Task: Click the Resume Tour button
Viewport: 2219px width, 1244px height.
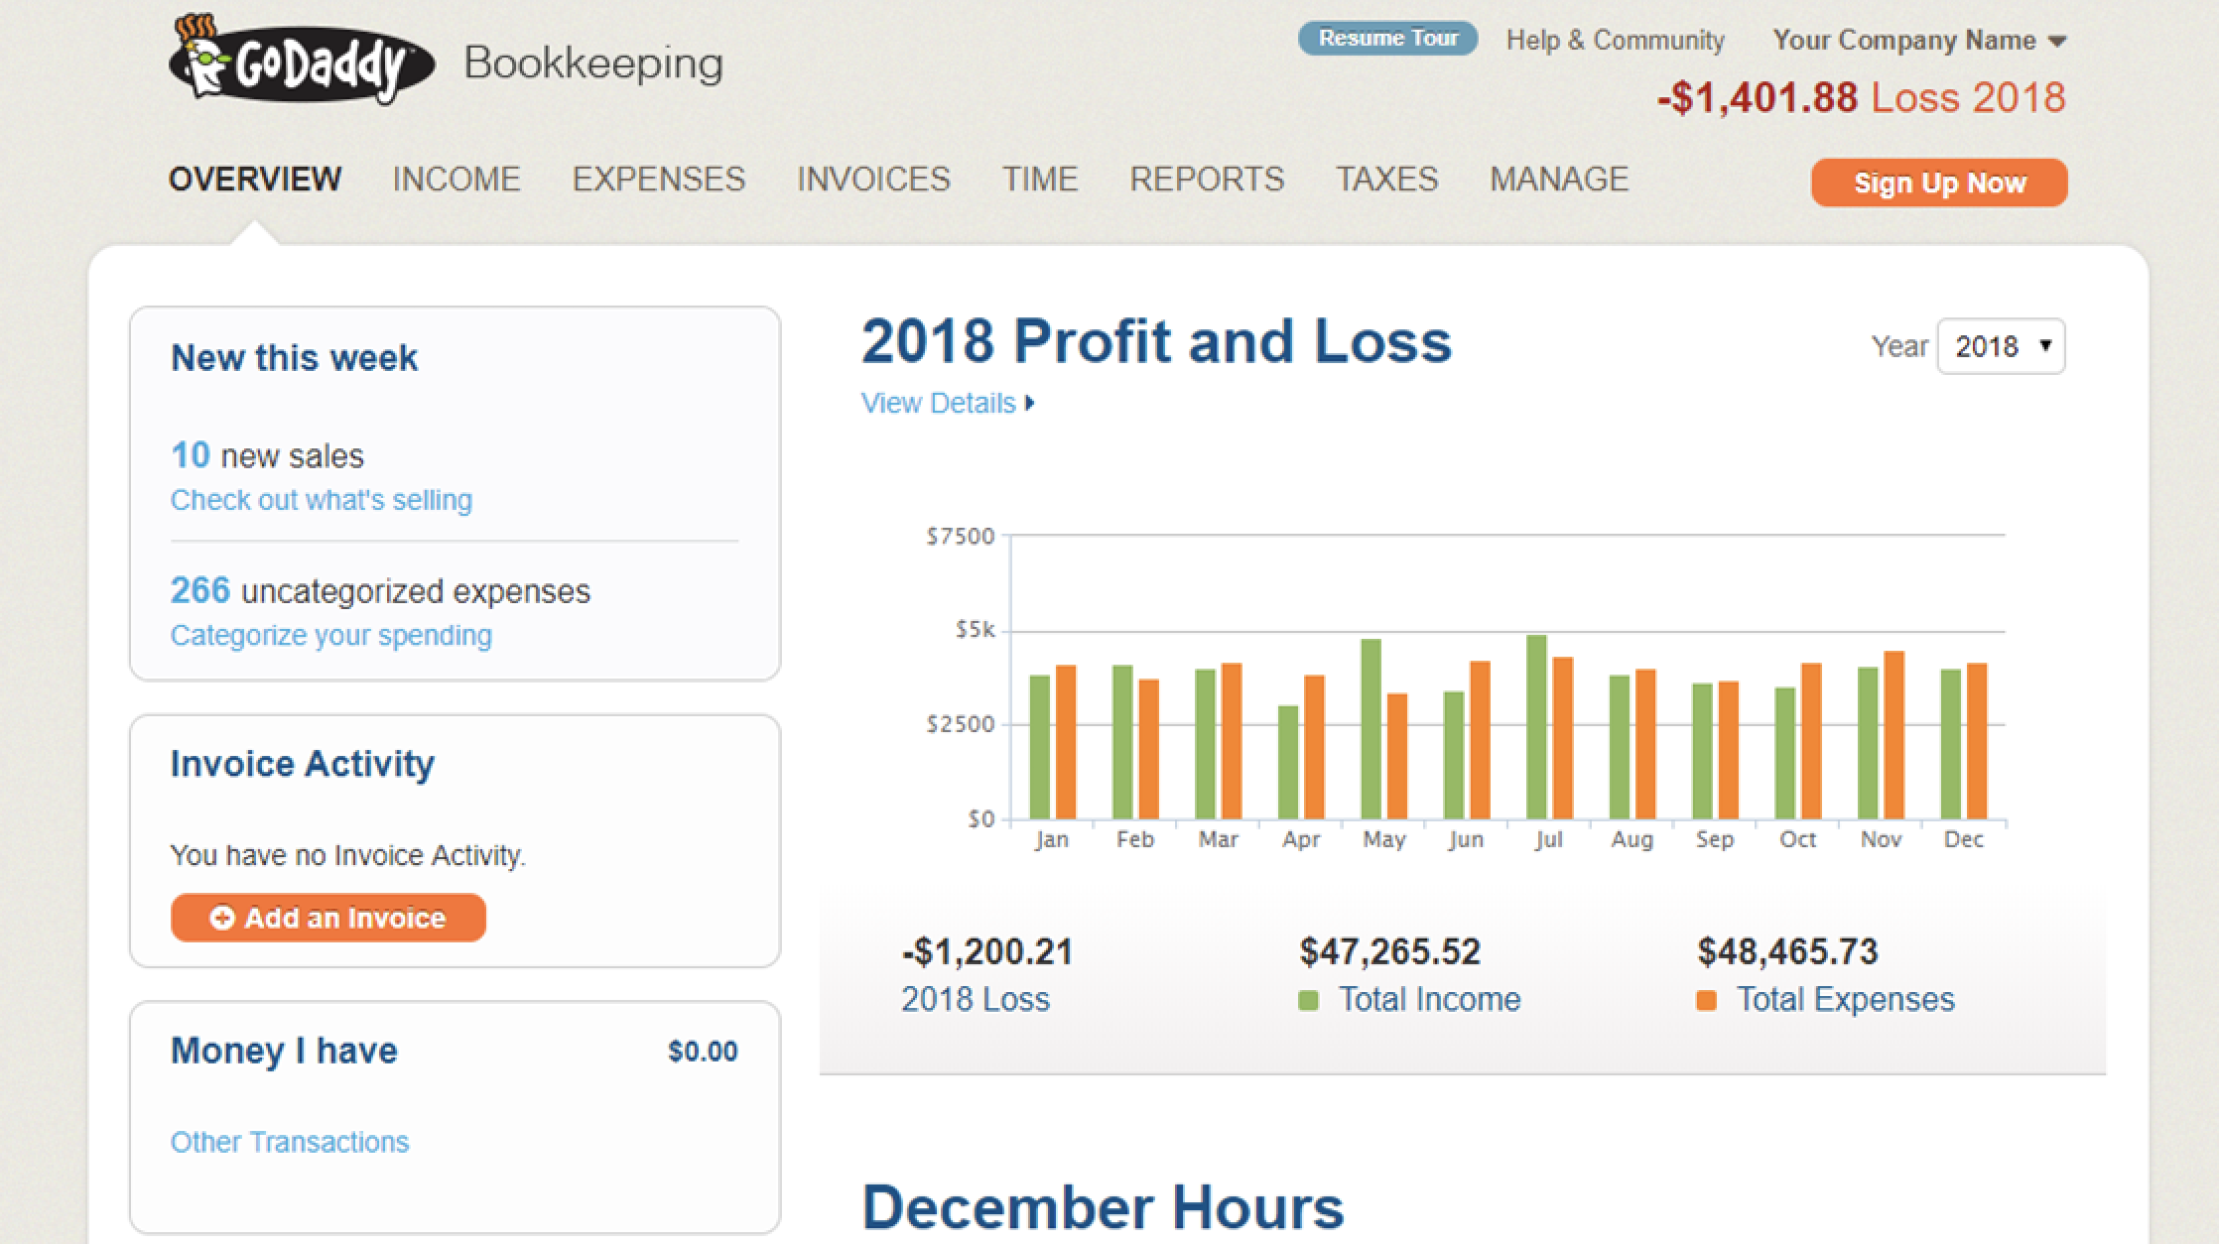Action: pyautogui.click(x=1387, y=39)
